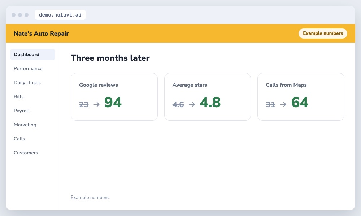Click the struck-through 23 value
The height and width of the screenshot is (216, 361).
pyautogui.click(x=84, y=104)
